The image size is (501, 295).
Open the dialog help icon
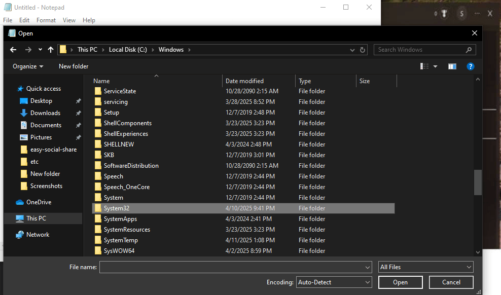click(x=471, y=66)
